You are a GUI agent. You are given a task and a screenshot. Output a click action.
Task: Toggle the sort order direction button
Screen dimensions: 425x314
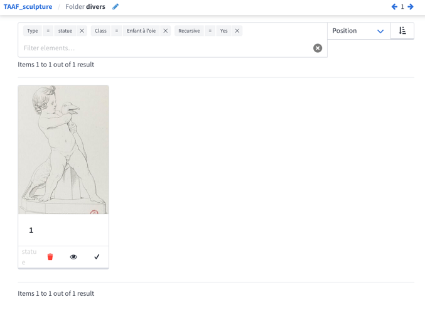(x=402, y=31)
